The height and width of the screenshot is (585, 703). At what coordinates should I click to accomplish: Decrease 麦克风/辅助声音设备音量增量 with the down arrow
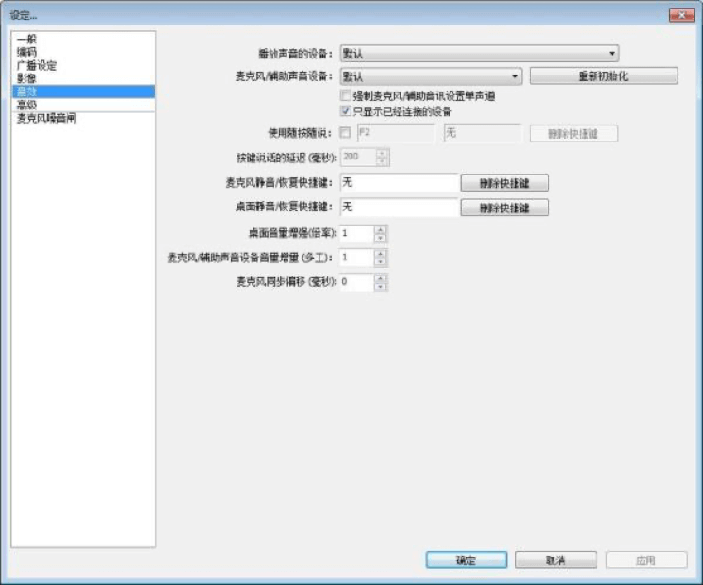[380, 262]
